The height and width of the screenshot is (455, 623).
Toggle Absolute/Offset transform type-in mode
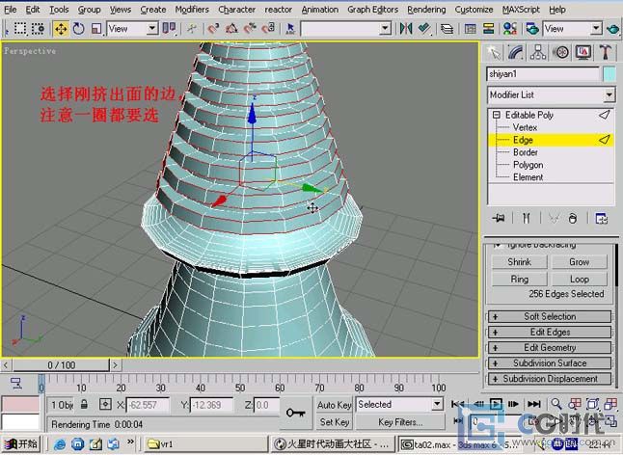pyautogui.click(x=105, y=405)
